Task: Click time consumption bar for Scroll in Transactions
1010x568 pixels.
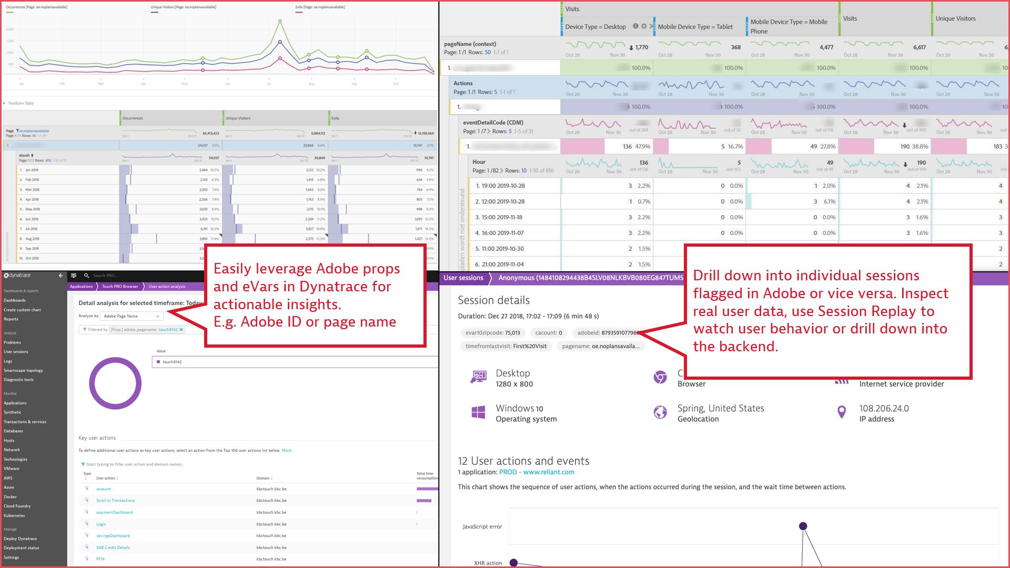Action: click(x=424, y=501)
